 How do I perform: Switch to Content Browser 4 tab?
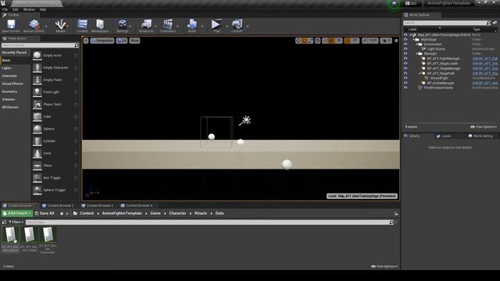(x=137, y=206)
